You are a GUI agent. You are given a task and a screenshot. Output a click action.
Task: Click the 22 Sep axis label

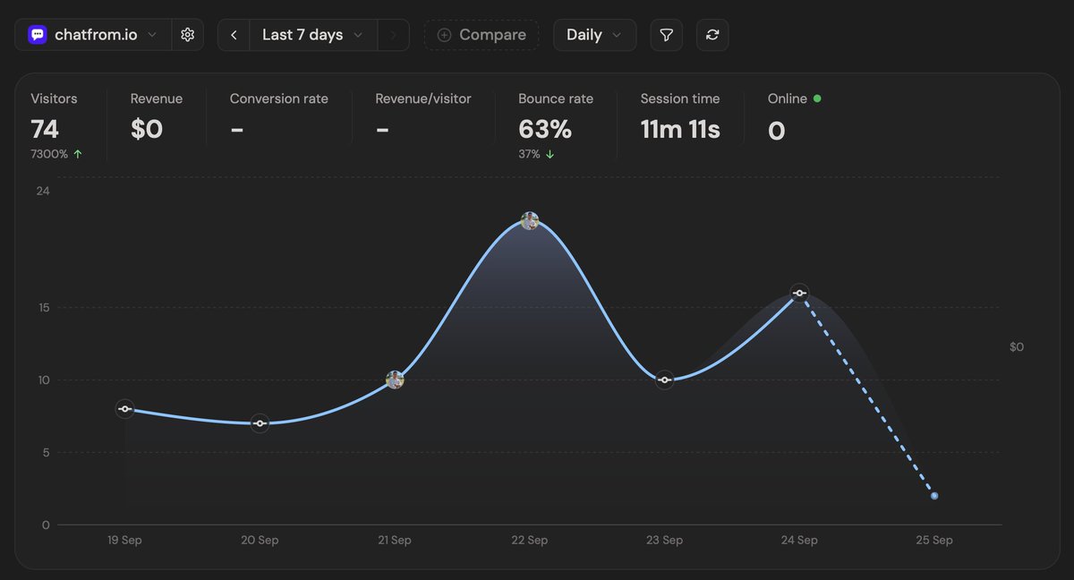[530, 540]
